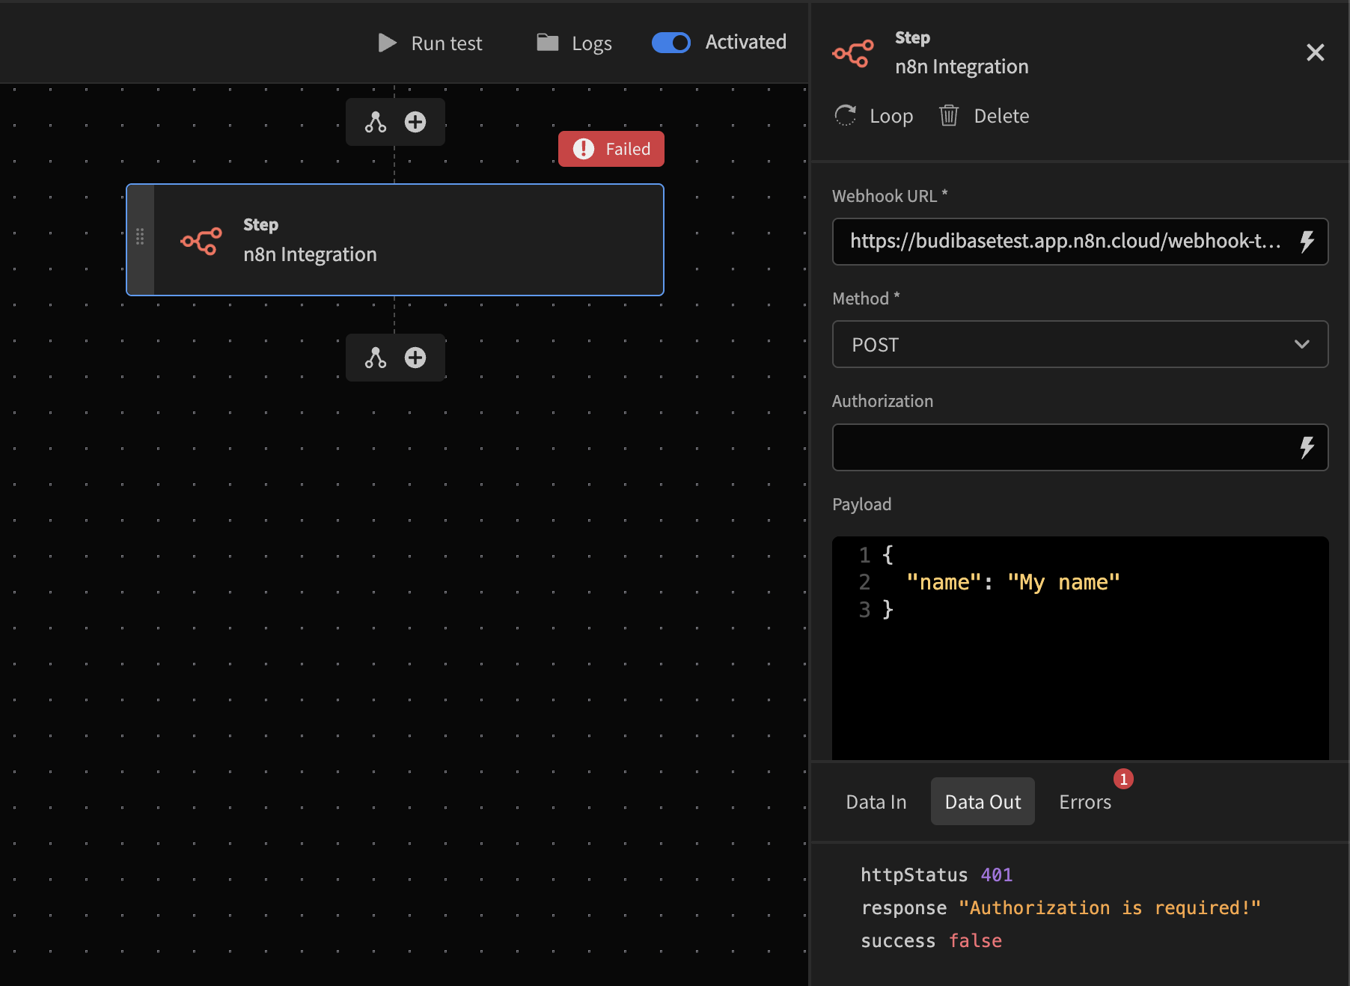Click the Run test label
This screenshot has height=986, width=1350.
pos(447,43)
